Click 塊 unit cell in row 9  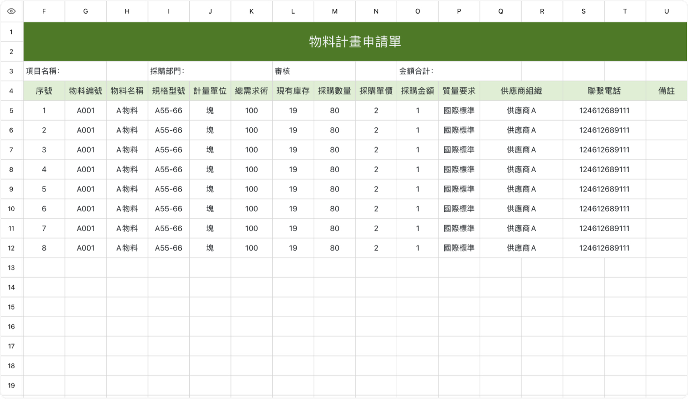210,189
